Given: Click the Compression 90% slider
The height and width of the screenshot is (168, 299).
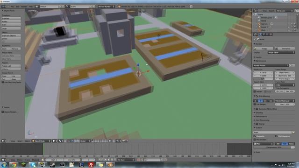Looking at the screenshot, I should 274,147.
